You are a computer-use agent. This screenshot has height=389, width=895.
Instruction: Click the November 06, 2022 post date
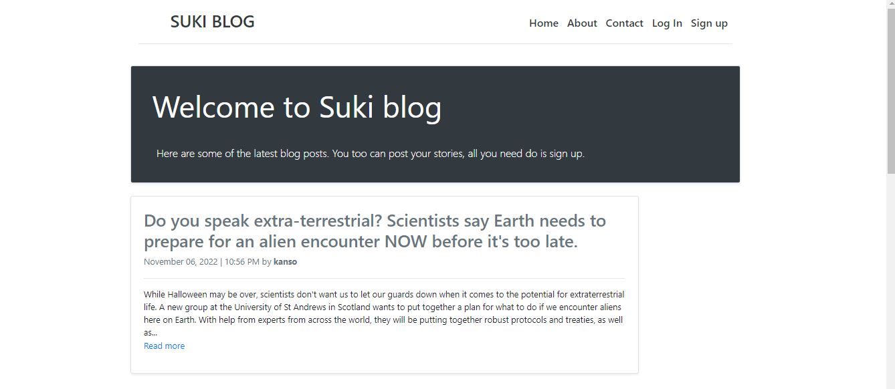(x=180, y=262)
